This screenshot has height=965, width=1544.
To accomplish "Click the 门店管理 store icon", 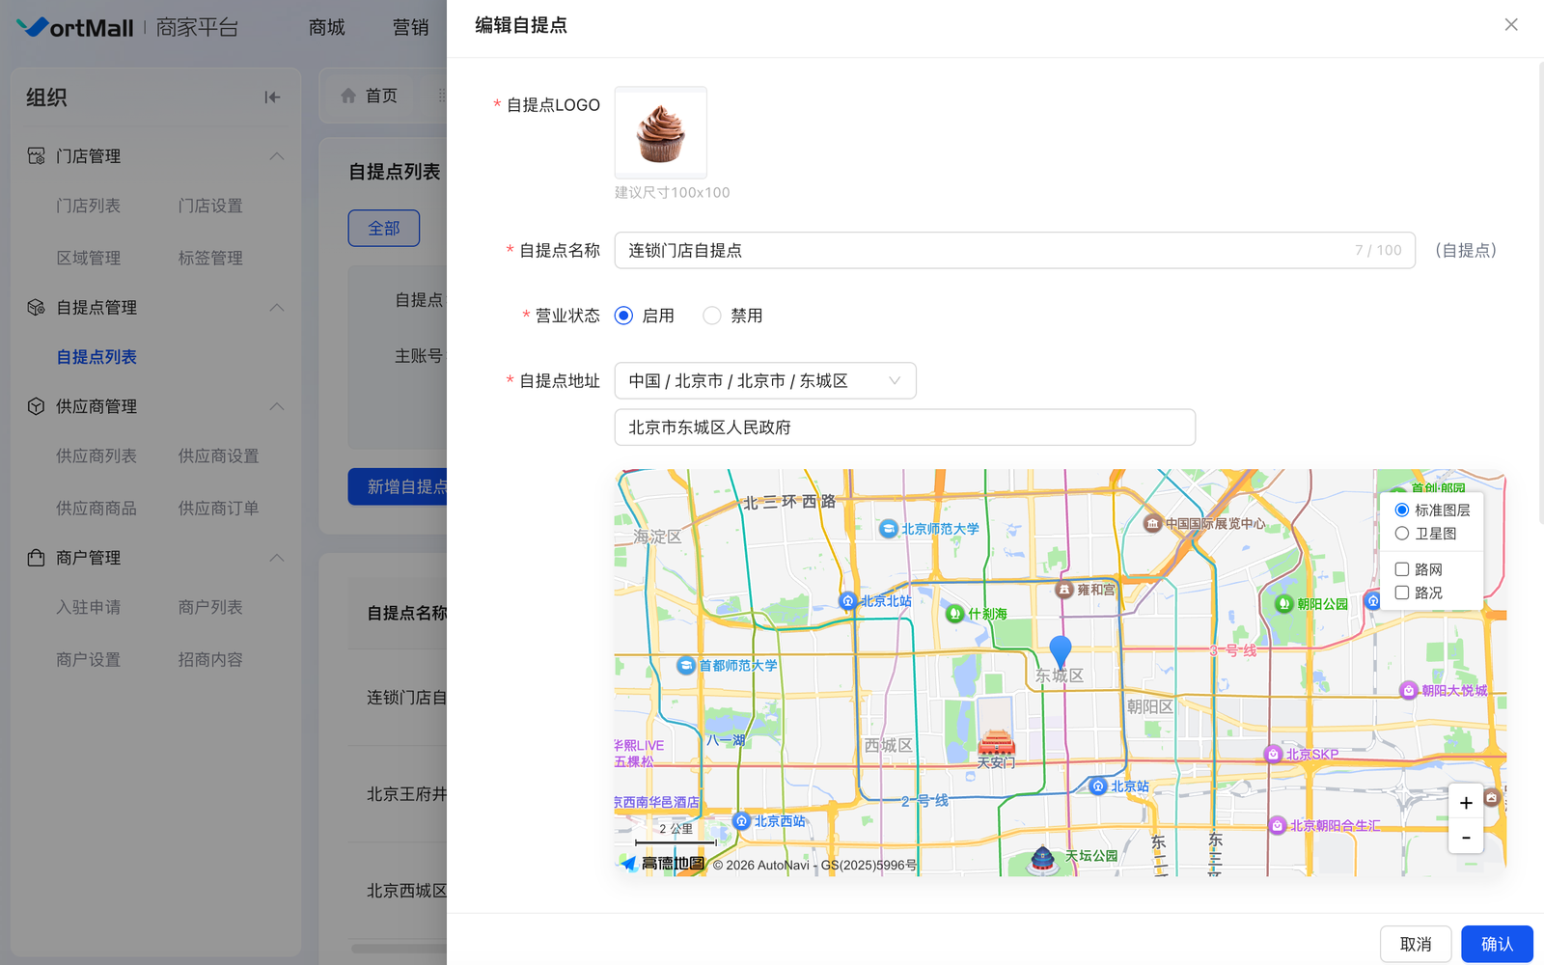I will pyautogui.click(x=36, y=155).
